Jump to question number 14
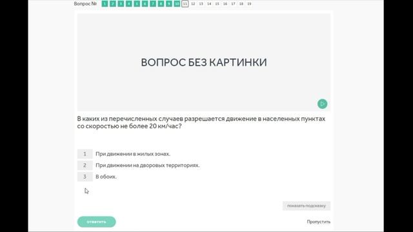Viewport: 413px width, 232px height. tap(209, 4)
